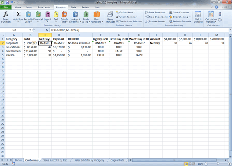The width and height of the screenshot is (232, 166).
Task: Open the Financial functions book
Action: pos(38,17)
